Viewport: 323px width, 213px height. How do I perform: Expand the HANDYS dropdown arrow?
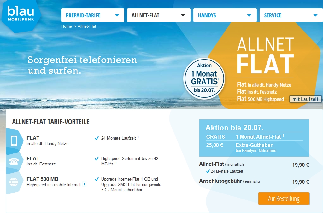click(249, 15)
